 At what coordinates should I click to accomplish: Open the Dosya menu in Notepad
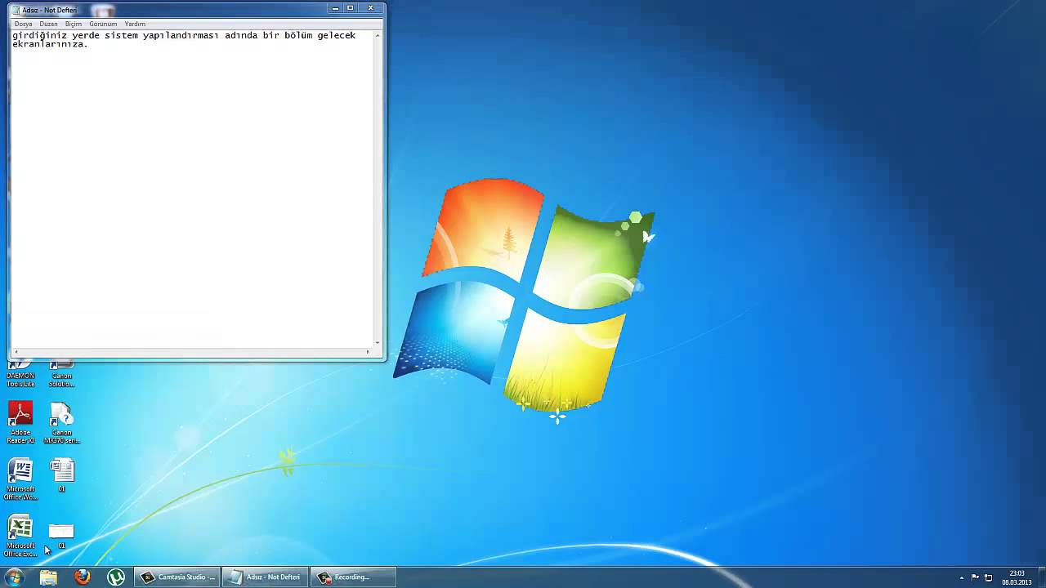[x=23, y=24]
